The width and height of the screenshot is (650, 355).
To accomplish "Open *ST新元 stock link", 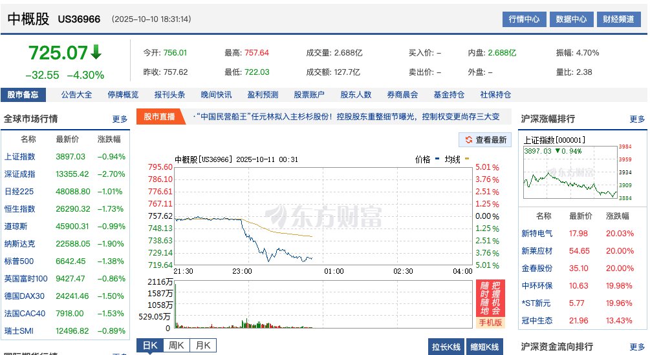I will (536, 303).
